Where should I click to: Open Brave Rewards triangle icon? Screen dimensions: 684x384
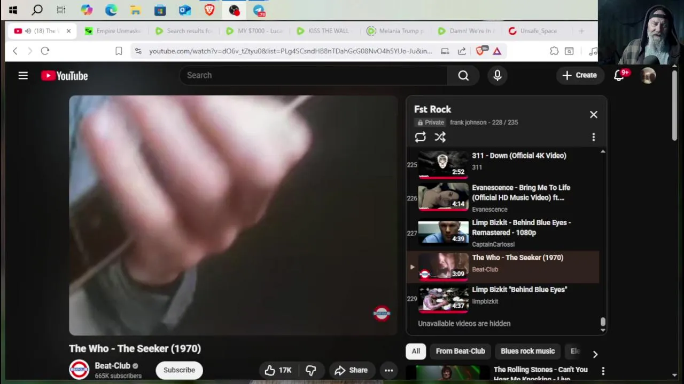[497, 51]
